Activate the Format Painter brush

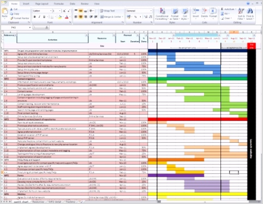pyautogui.click(x=11, y=18)
